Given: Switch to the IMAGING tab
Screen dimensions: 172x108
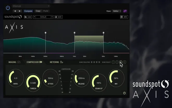Looking at the screenshot, I should tap(15, 62).
